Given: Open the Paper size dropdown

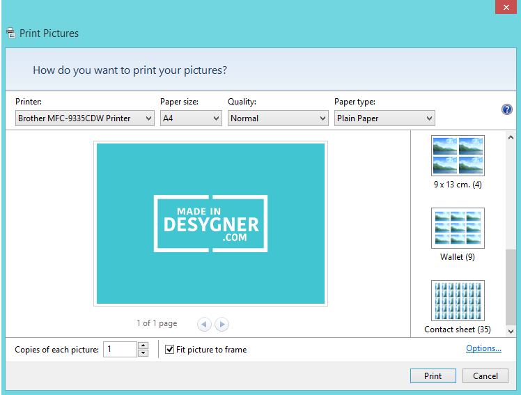Looking at the screenshot, I should point(191,118).
